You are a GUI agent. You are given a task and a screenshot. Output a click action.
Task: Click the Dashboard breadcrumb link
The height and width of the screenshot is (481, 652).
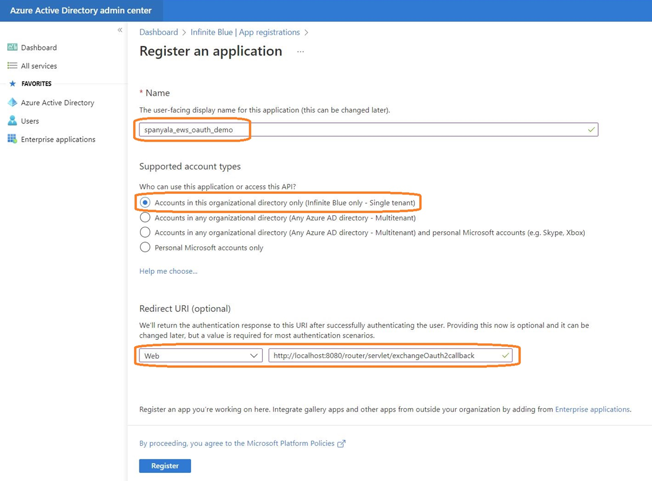tap(158, 32)
